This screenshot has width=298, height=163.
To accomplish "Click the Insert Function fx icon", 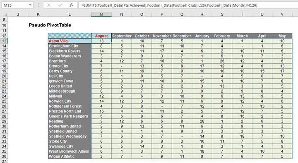I will [x=71, y=5].
